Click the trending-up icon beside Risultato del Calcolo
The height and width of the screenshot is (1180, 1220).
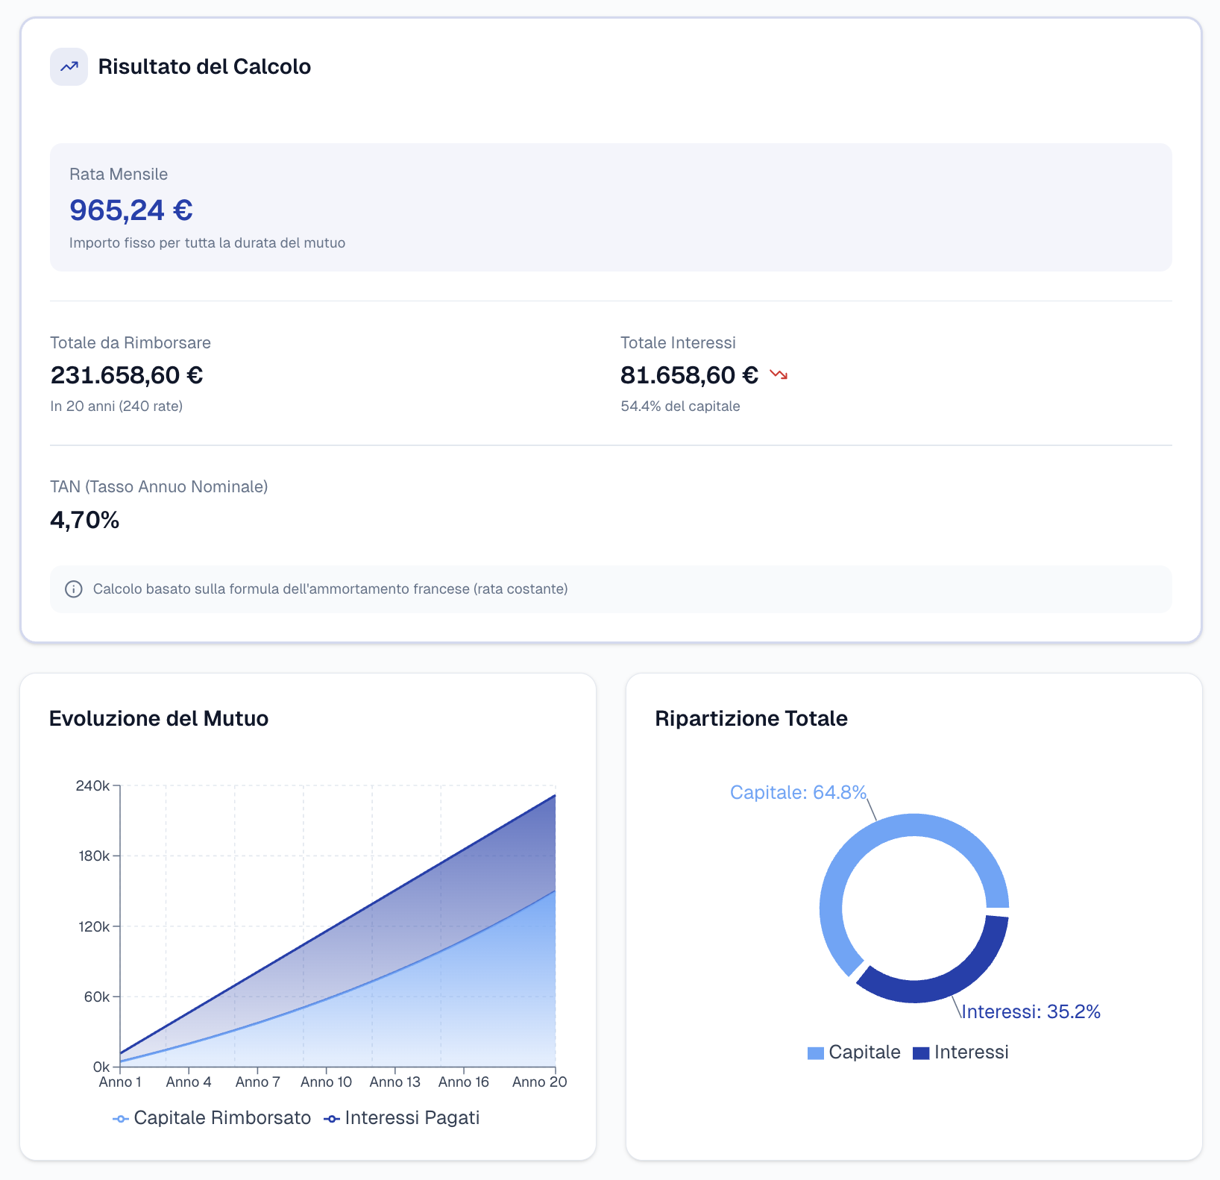point(69,66)
